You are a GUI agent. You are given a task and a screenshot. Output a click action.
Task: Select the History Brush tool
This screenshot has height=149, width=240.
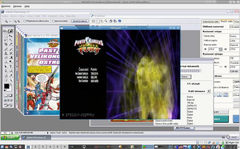[x=11, y=53]
